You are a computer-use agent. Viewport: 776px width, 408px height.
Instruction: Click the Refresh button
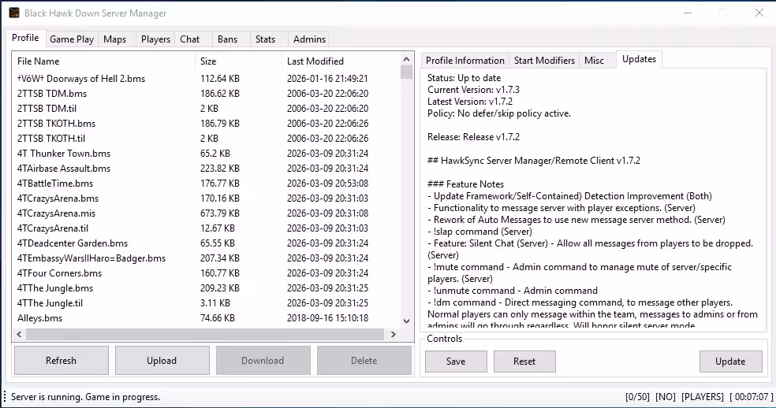[62, 361]
